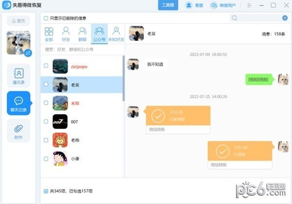Check the box next to 未知 contact
The height and width of the screenshot is (204, 292).
[x=46, y=103]
